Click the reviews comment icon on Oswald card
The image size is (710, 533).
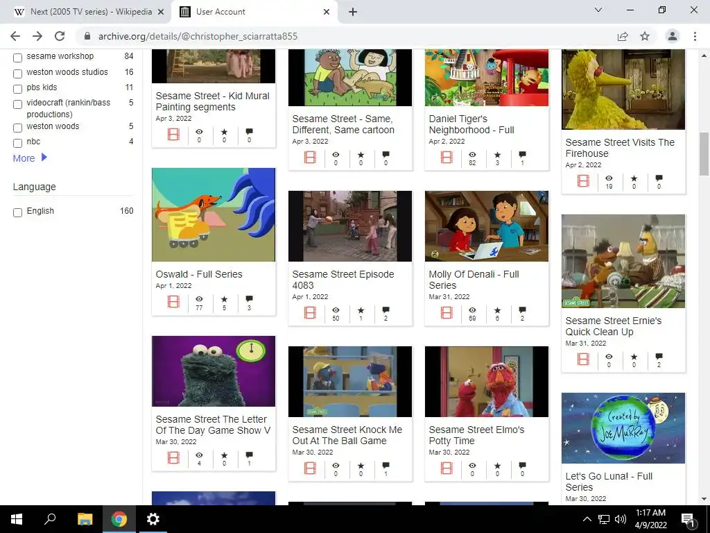pyautogui.click(x=249, y=299)
